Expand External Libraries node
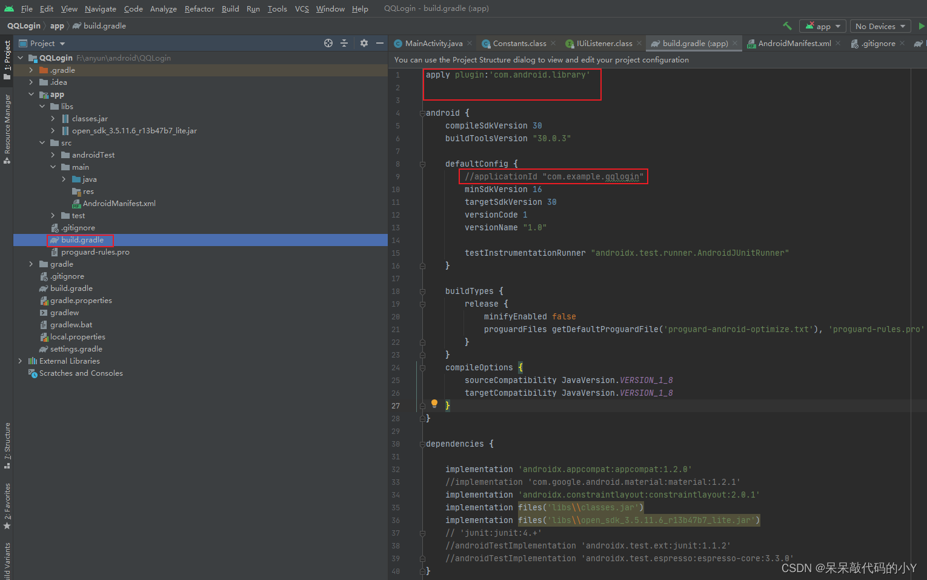The height and width of the screenshot is (580, 927). pos(20,361)
